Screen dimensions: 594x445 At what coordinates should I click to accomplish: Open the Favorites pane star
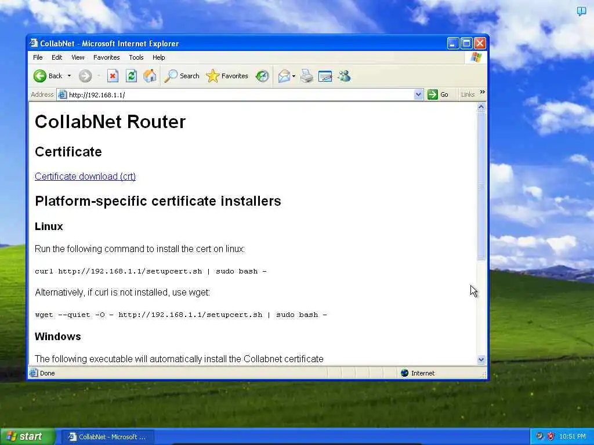tap(227, 76)
